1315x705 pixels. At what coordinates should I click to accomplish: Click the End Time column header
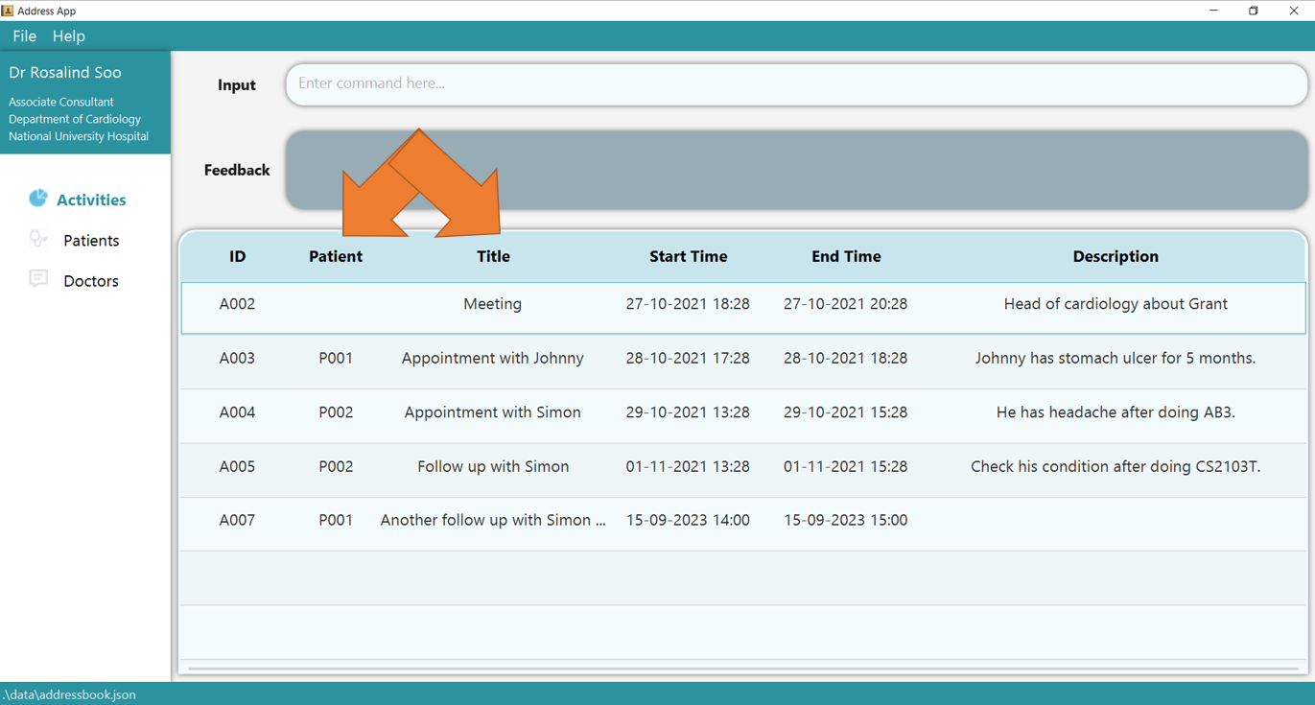[x=846, y=257]
